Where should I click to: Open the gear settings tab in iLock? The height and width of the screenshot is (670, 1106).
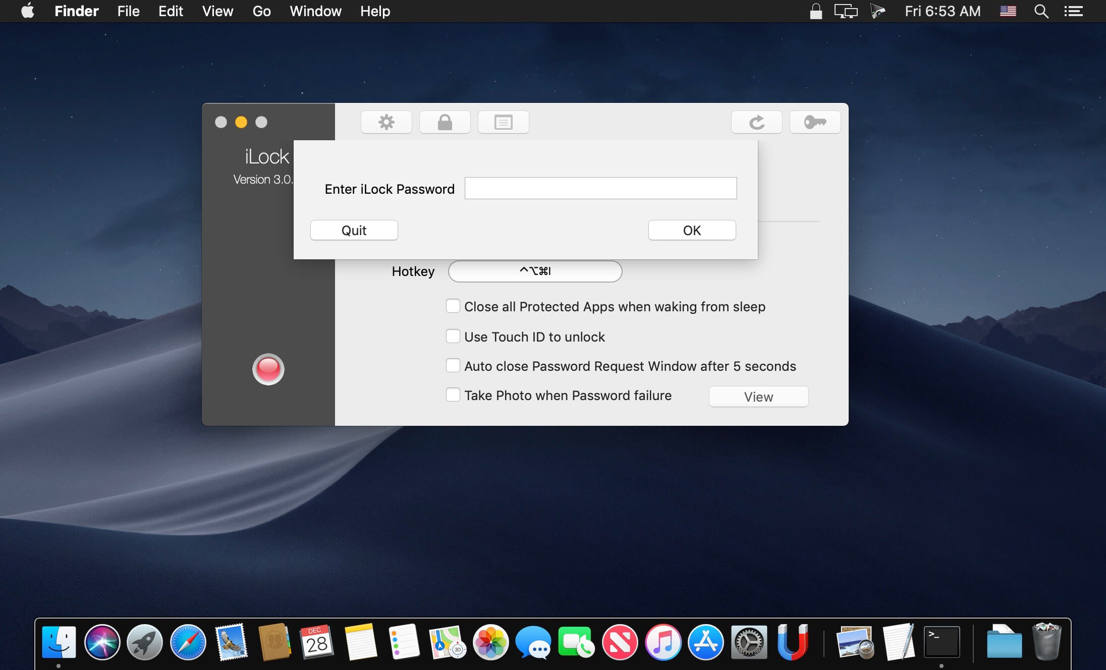coord(386,122)
